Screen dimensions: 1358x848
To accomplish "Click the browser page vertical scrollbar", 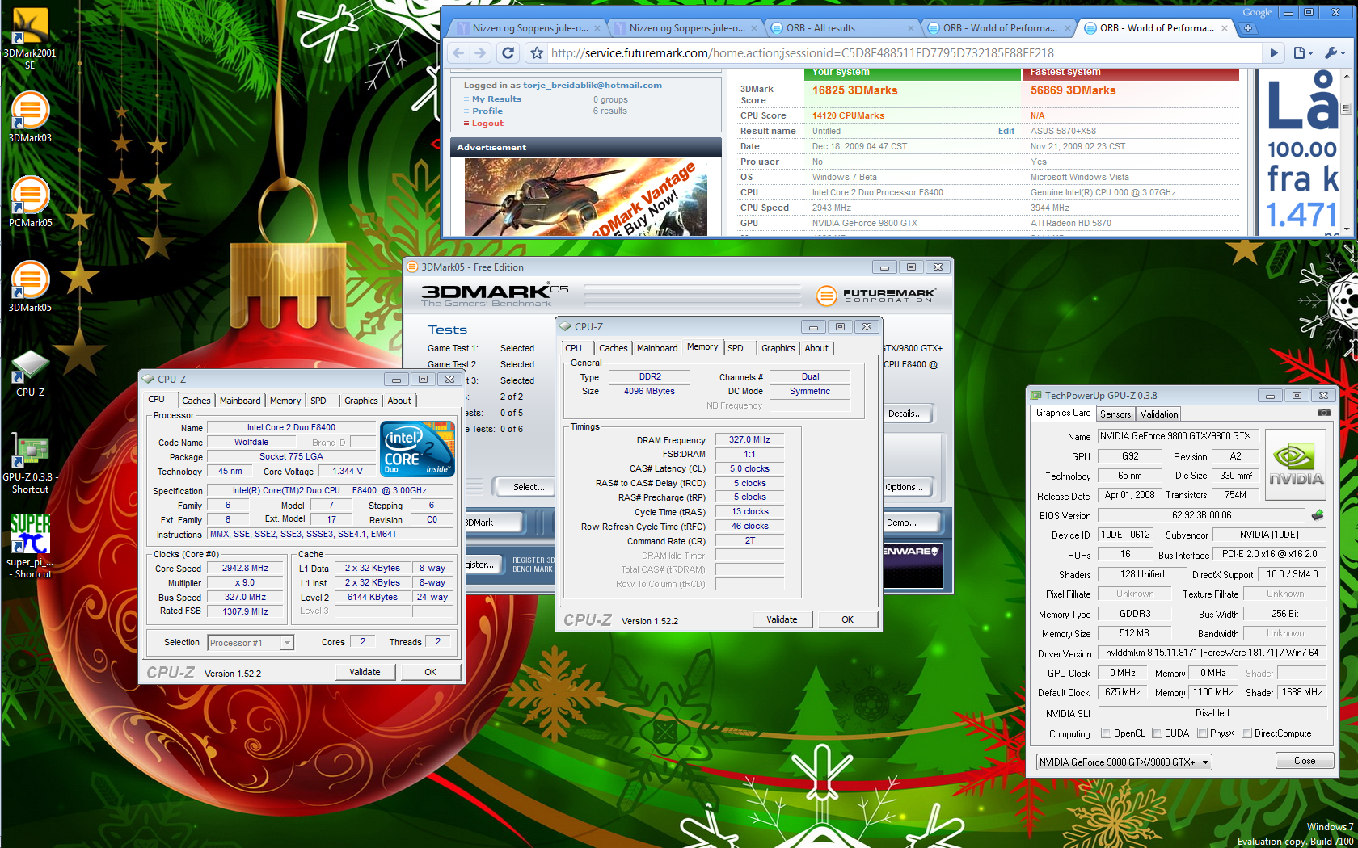I will 1346,152.
